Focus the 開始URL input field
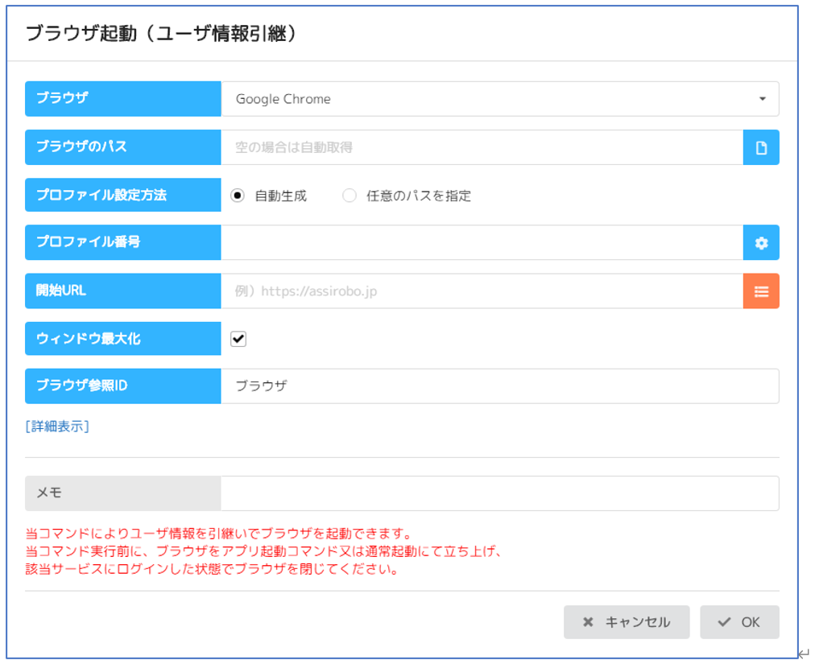The image size is (815, 660). pyautogui.click(x=482, y=291)
